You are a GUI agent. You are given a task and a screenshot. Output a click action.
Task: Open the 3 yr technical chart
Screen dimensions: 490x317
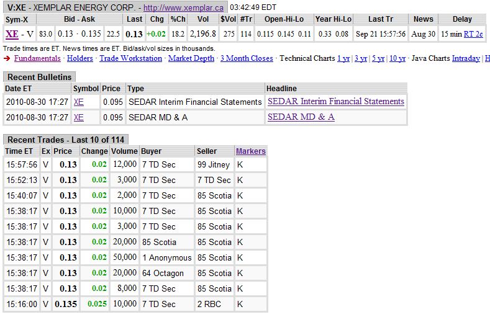point(361,58)
